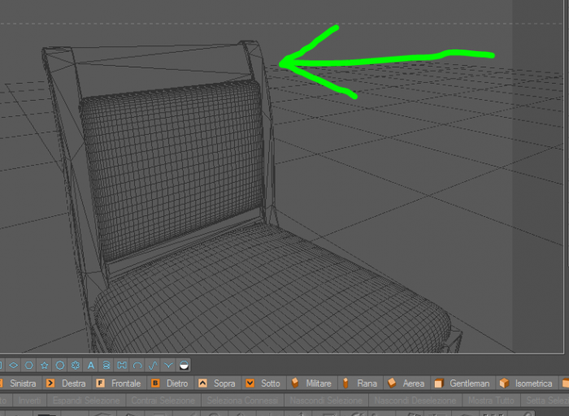The width and height of the screenshot is (569, 416).
Task: Switch to the Dietro (back) view
Action: [x=171, y=383]
